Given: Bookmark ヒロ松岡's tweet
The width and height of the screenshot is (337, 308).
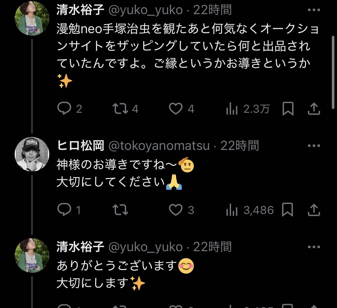Looking at the screenshot, I should pyautogui.click(x=288, y=210).
